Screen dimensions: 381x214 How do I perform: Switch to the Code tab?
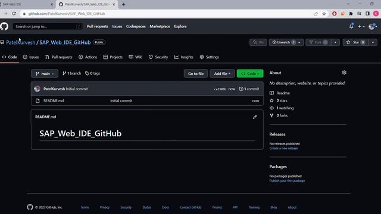(10, 57)
